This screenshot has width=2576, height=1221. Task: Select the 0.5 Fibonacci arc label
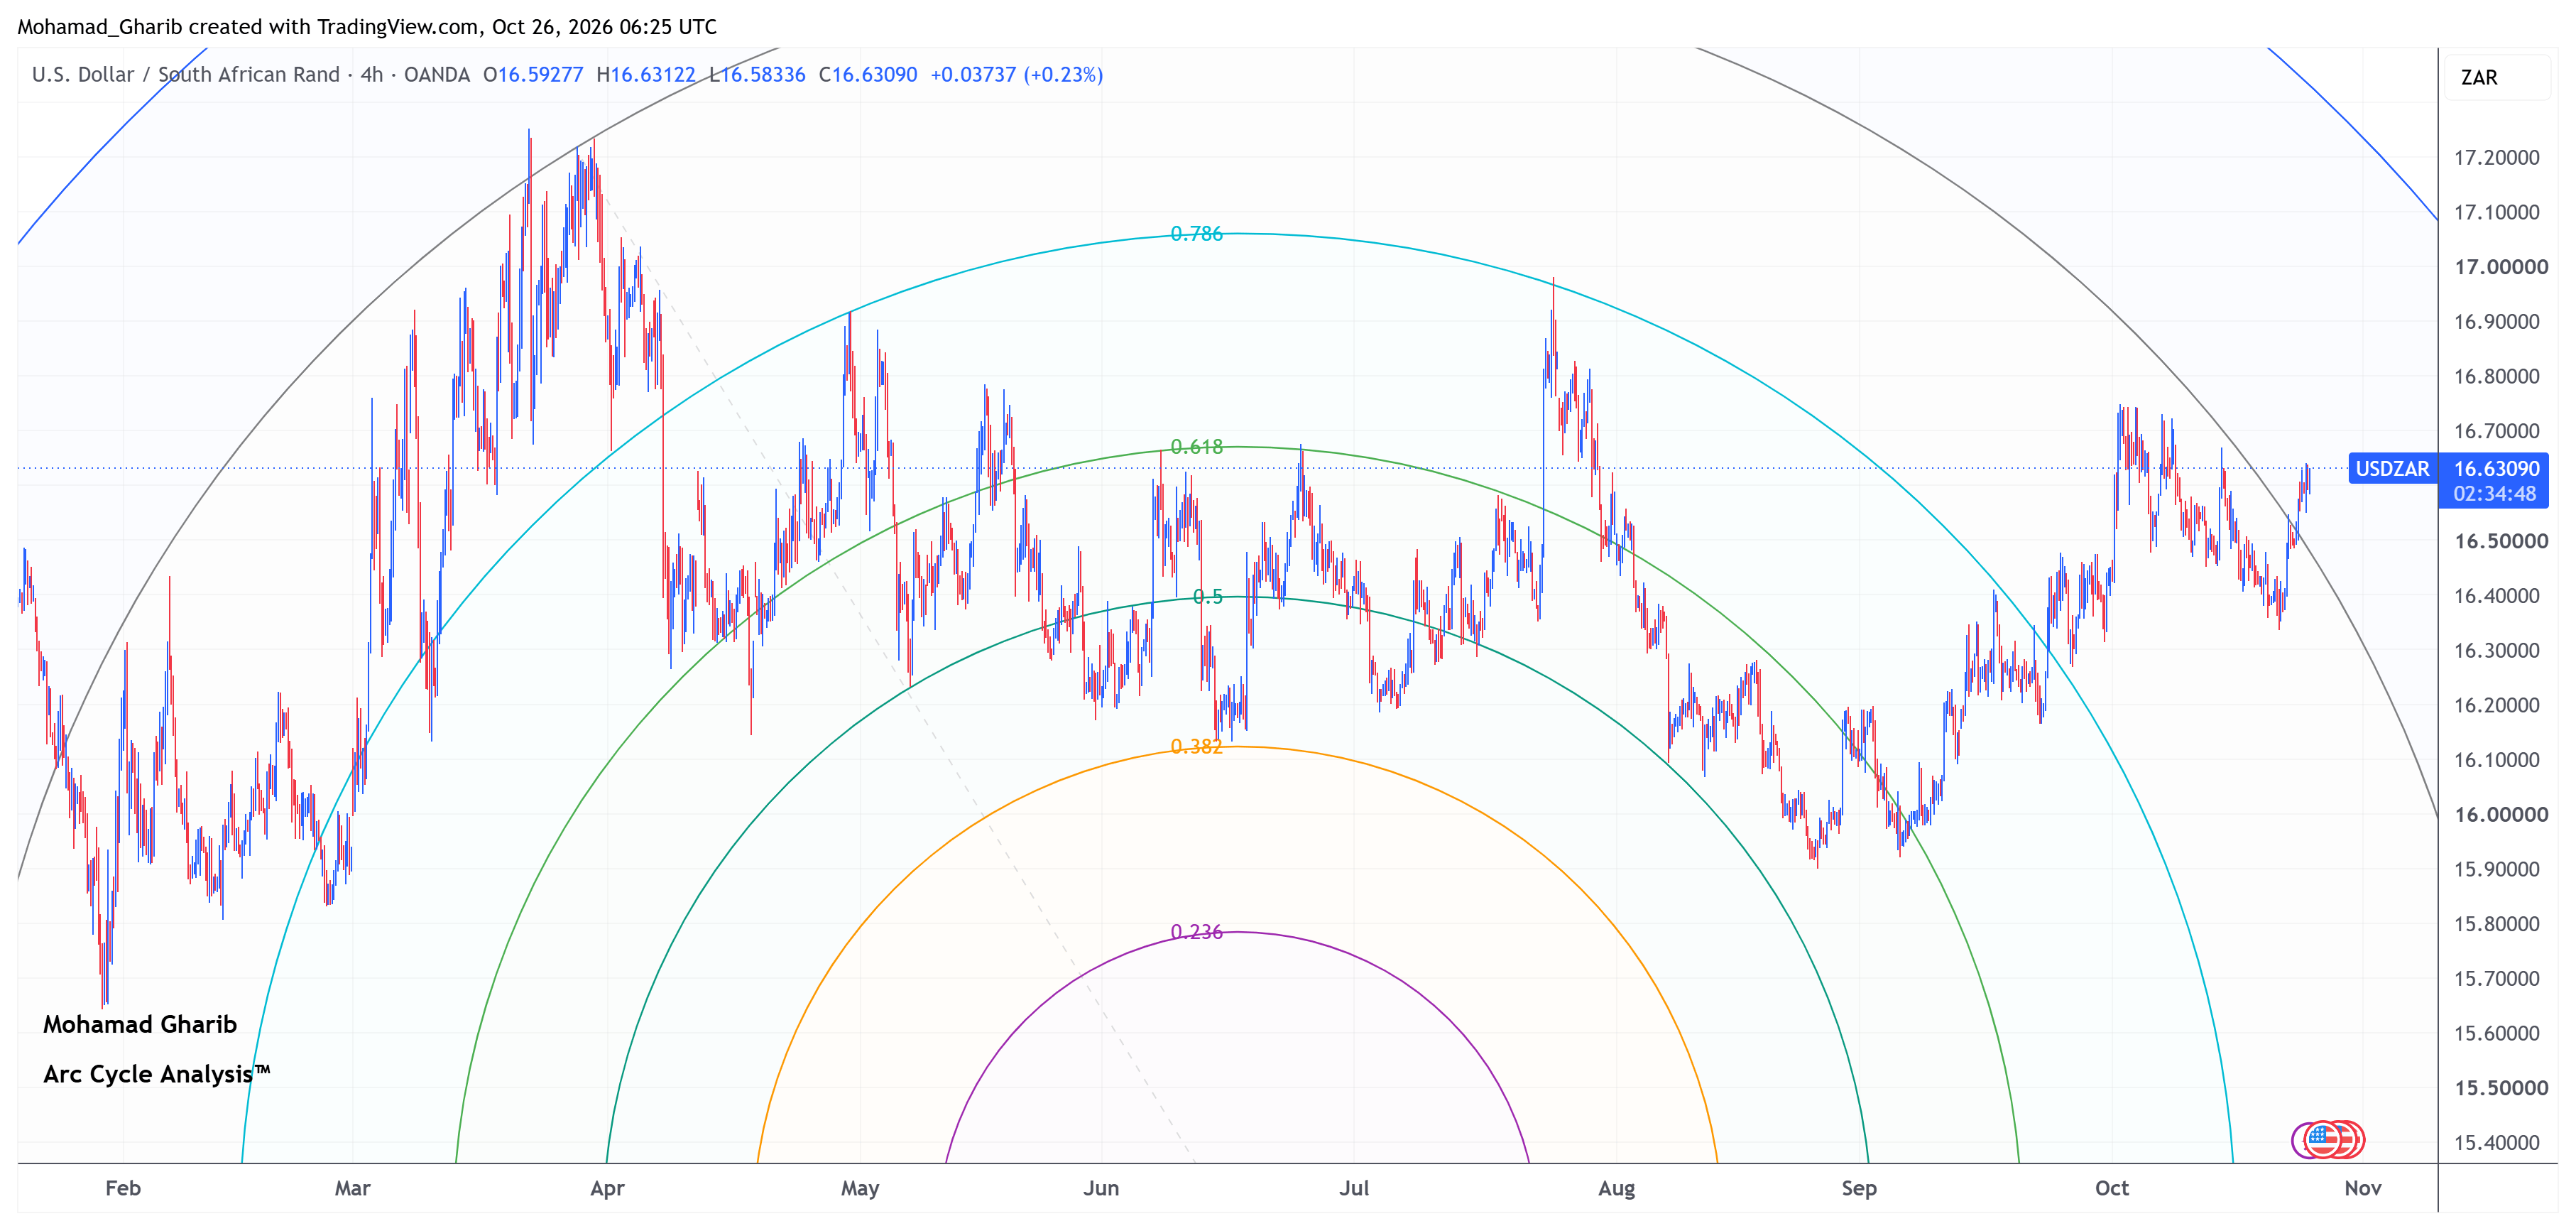click(x=1207, y=597)
